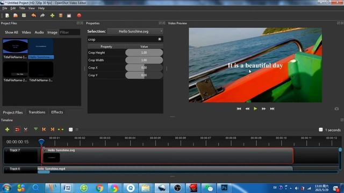344x193 pixels.
Task: Rewind the video preview
Action: click(x=247, y=109)
